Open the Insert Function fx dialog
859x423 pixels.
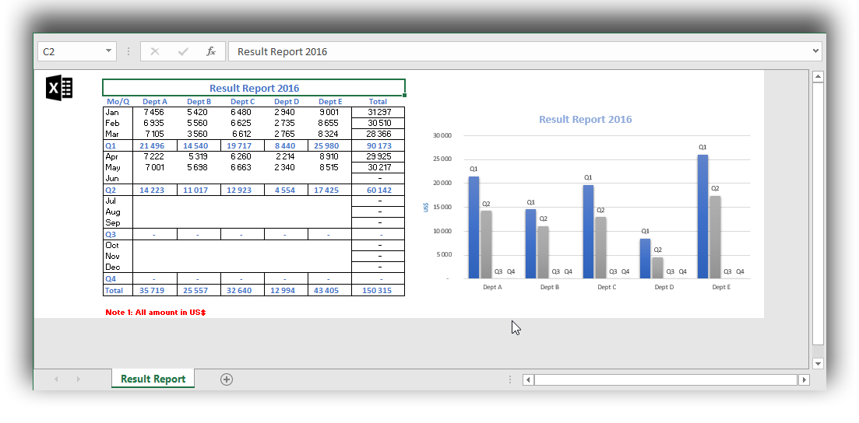click(211, 51)
